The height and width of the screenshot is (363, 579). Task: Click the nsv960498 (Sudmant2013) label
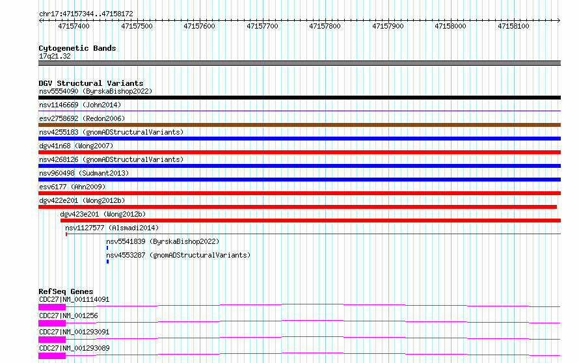84,173
